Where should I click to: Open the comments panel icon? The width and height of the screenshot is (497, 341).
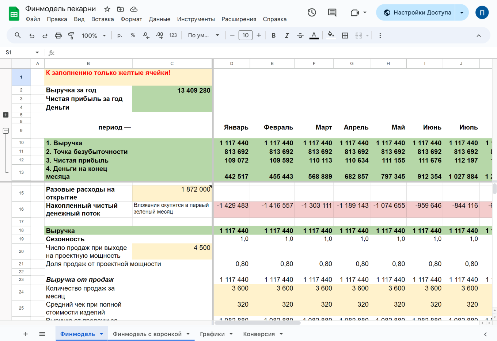[332, 13]
